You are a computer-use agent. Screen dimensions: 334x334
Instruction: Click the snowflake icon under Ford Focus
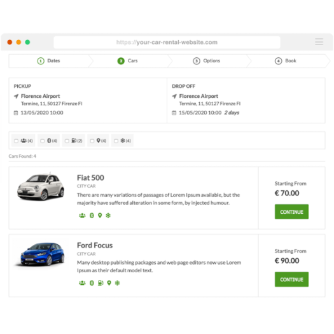point(117,283)
